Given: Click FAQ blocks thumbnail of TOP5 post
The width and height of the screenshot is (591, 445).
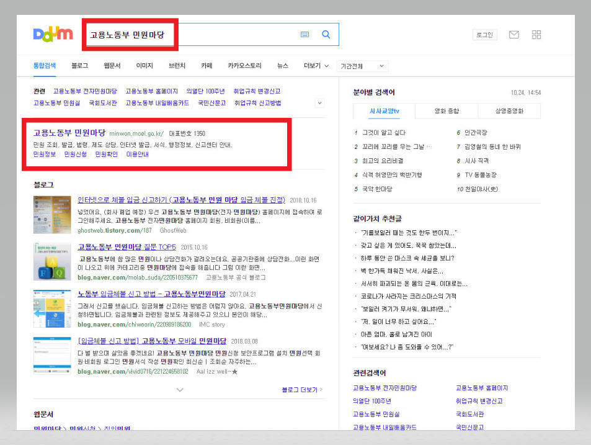Looking at the screenshot, I should tap(52, 261).
